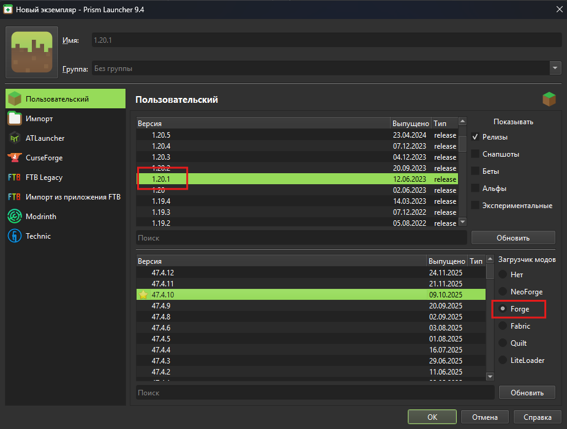Image resolution: width=567 pixels, height=429 pixels.
Task: Select Minecraft version 1.20.4
Action: point(297,146)
